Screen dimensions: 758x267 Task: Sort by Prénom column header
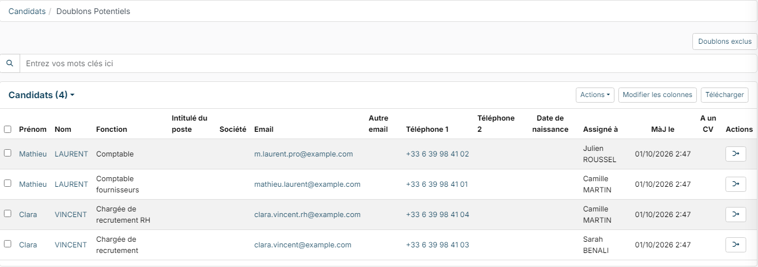pos(33,129)
